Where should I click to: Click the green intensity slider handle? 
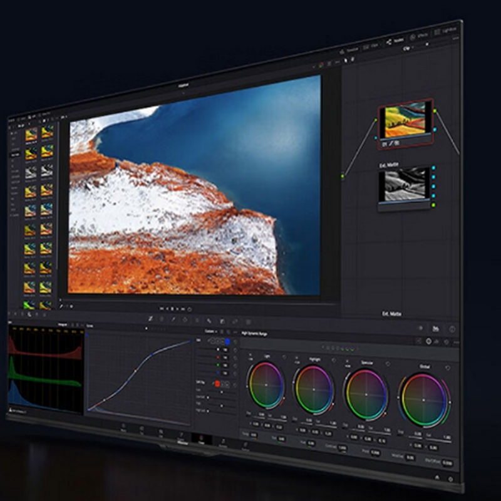(218, 364)
